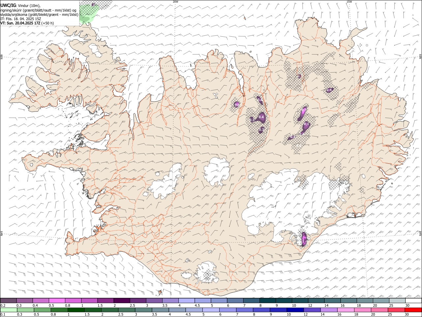Select the dusky purple 0.2 legend swatch

(x=9, y=301)
